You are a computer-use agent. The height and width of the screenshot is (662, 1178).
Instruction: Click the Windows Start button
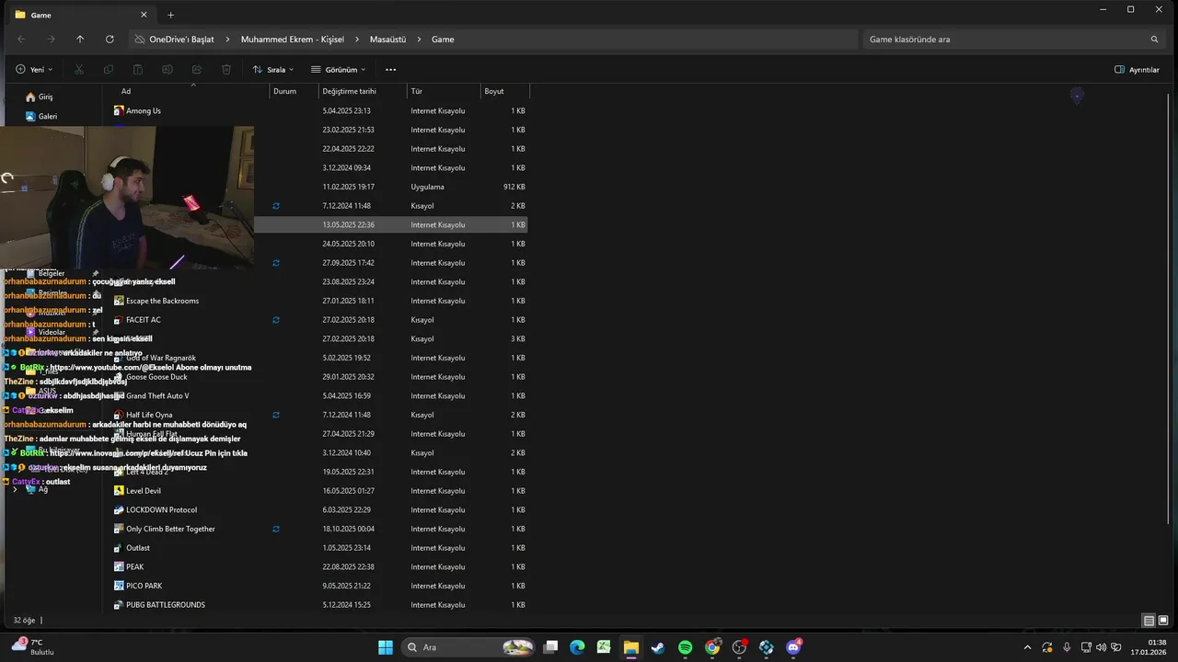(x=386, y=647)
